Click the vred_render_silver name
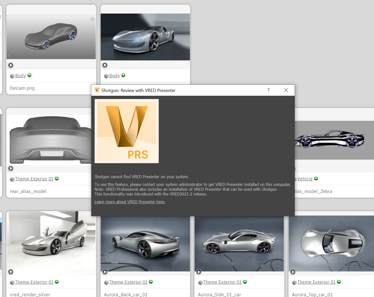 [30, 295]
